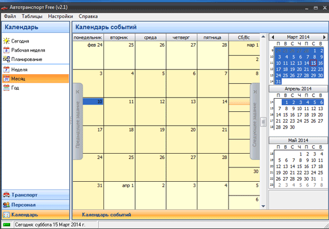The height and width of the screenshot is (229, 329).
Task: Open the Планирование view icon
Action: [7, 59]
